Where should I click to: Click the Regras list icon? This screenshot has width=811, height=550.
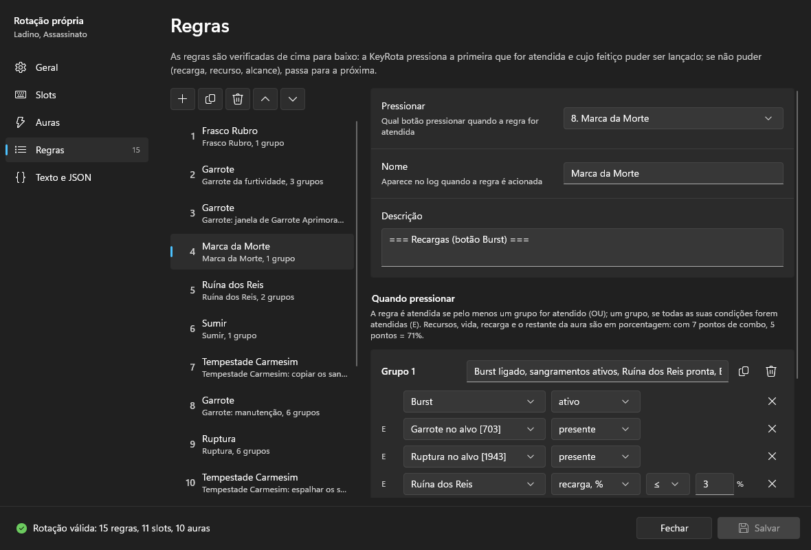click(21, 149)
